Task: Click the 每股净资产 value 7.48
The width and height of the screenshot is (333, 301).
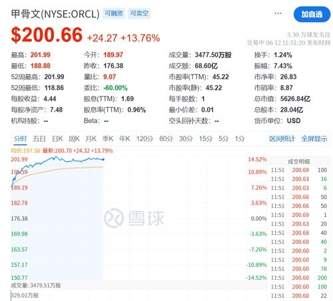Action: click(56, 110)
